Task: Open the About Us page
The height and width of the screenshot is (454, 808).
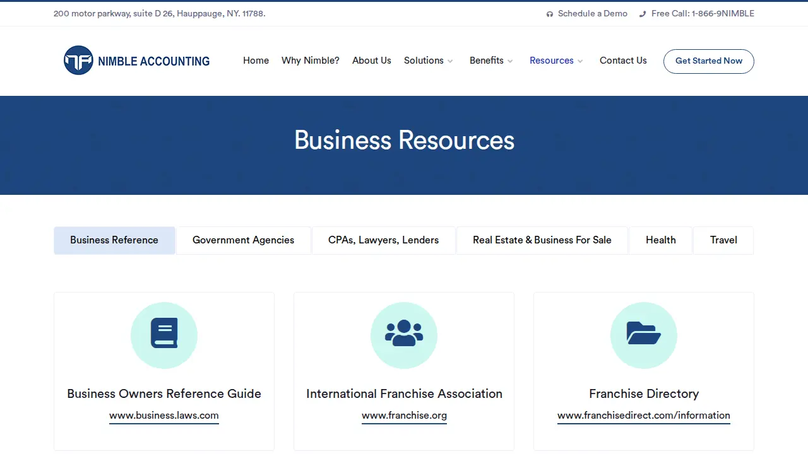Action: 372,61
